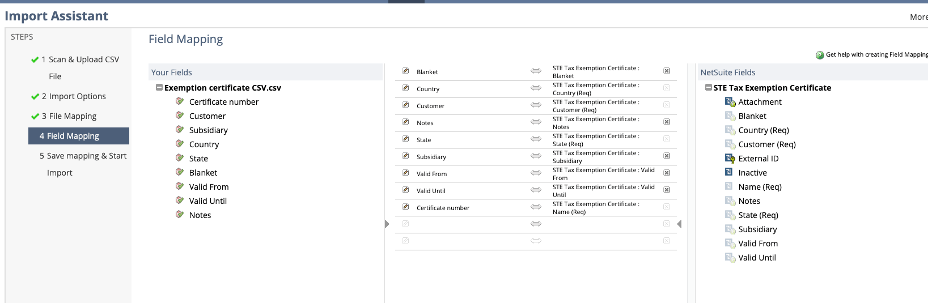
Task: Delete the Subsidiary mapping row via X icon
Action: coord(667,156)
